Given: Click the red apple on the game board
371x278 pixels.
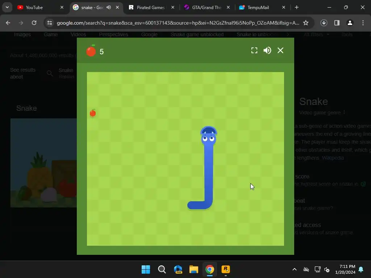Looking at the screenshot, I should [x=93, y=113].
